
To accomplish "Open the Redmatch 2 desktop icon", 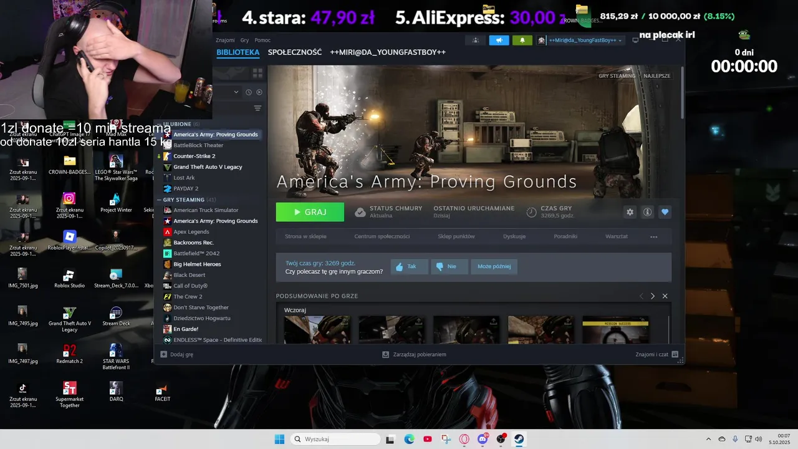I will [69, 354].
